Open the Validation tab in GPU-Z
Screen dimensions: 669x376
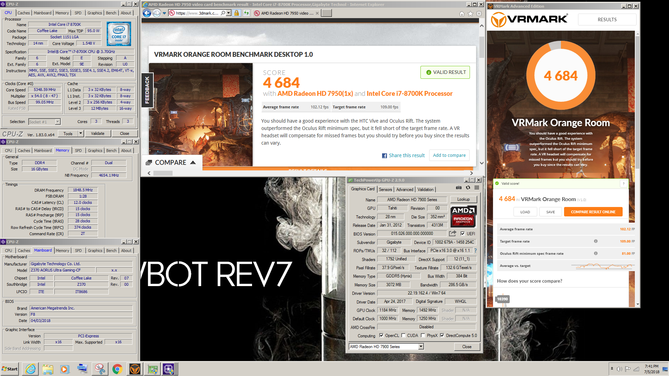tap(425, 190)
